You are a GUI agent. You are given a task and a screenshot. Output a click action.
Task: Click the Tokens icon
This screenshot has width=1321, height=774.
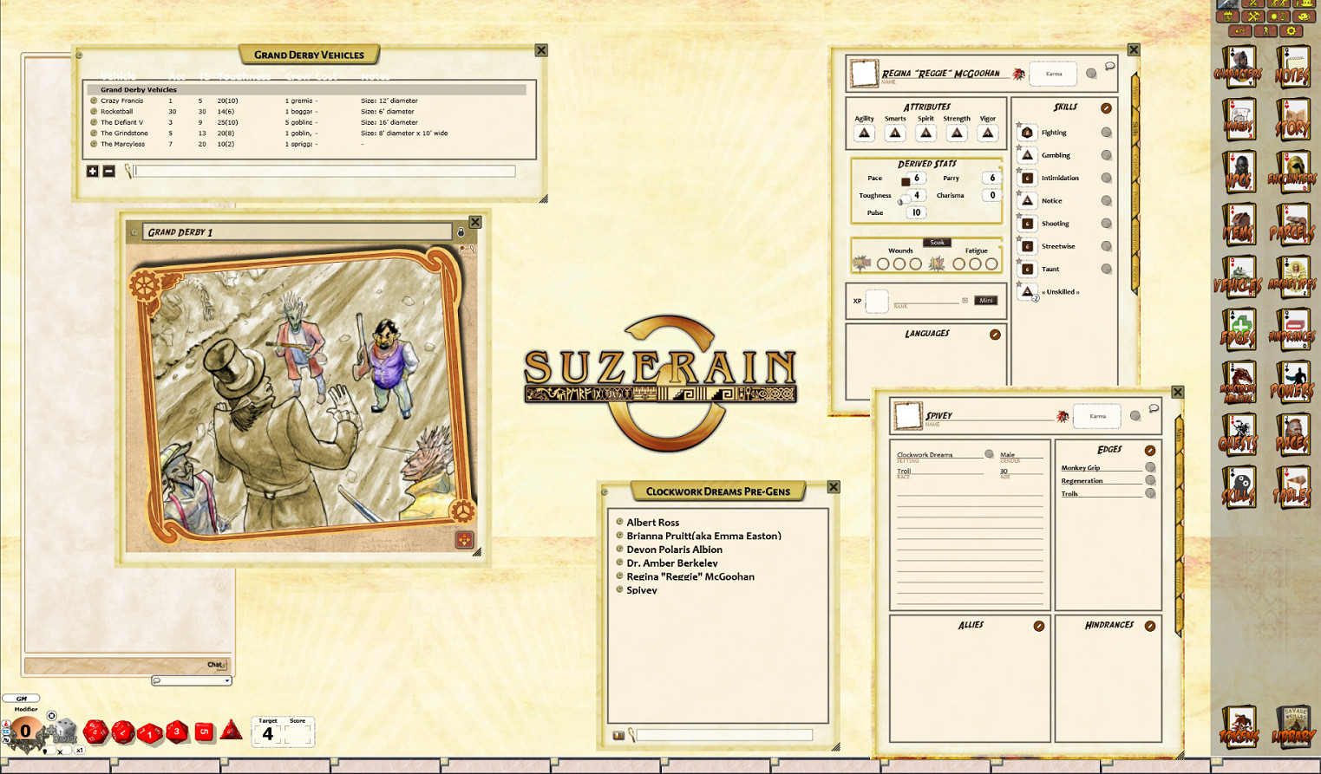[x=1238, y=726]
